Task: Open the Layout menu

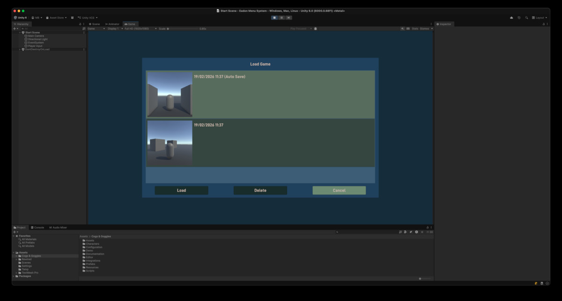Action: [x=540, y=17]
